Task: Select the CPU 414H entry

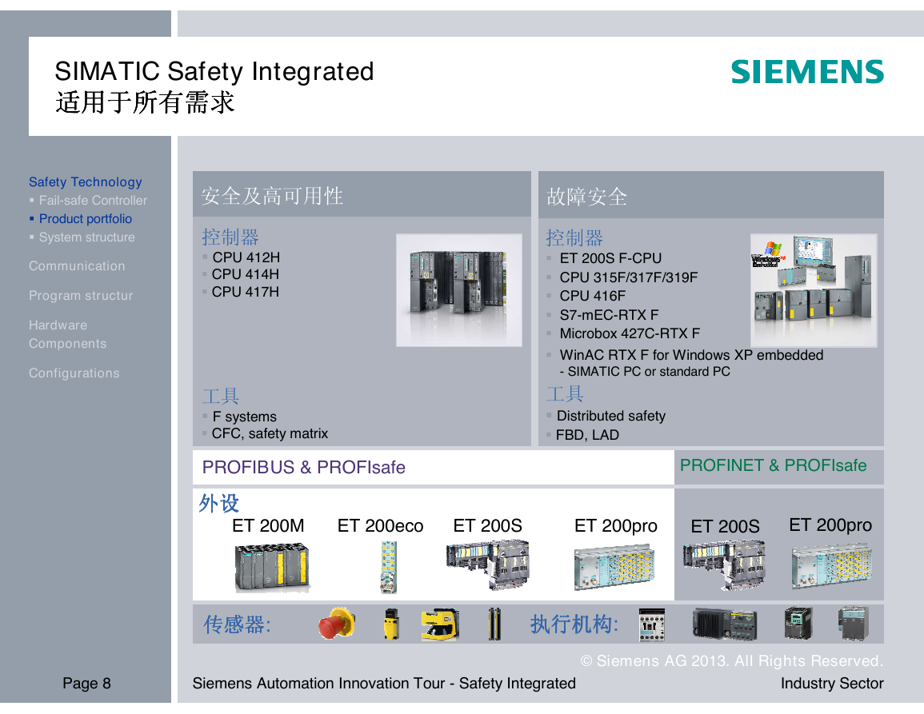Action: pyautogui.click(x=246, y=274)
